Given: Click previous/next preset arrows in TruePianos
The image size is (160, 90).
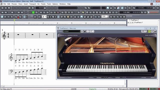Looking at the screenshot, I should pos(82,31).
